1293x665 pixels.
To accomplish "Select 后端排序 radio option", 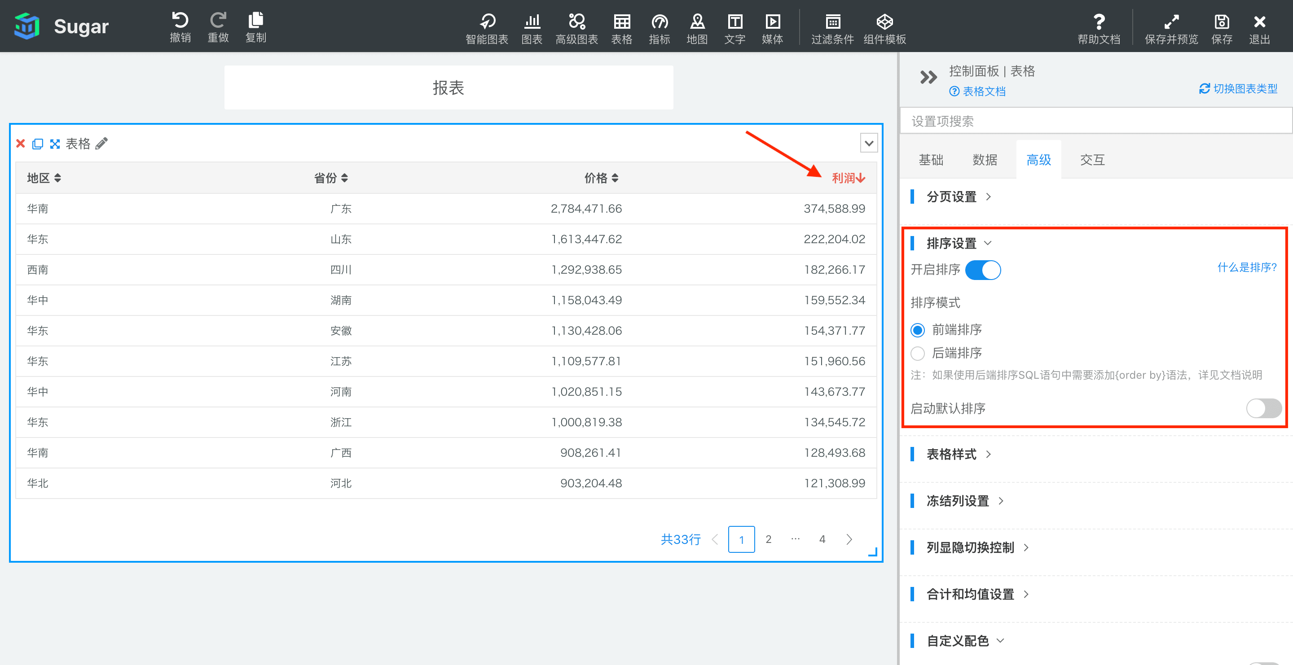I will coord(918,353).
